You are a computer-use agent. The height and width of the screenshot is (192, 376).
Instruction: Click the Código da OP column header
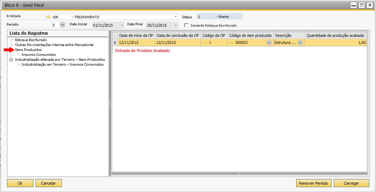(214, 35)
